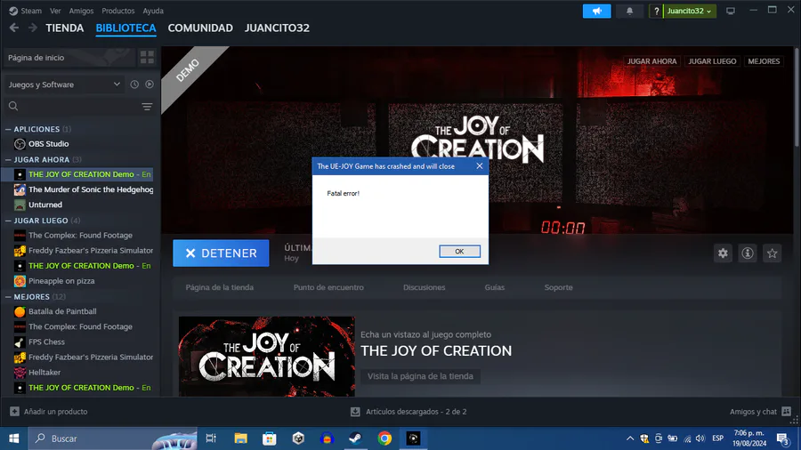Go to the TIENDA tab
Screen dimensions: 801x450
65,28
